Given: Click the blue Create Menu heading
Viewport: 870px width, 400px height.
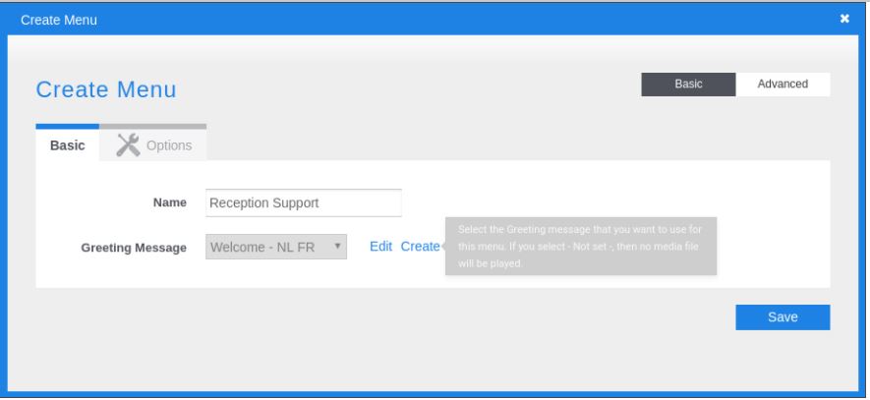Looking at the screenshot, I should coord(106,90).
